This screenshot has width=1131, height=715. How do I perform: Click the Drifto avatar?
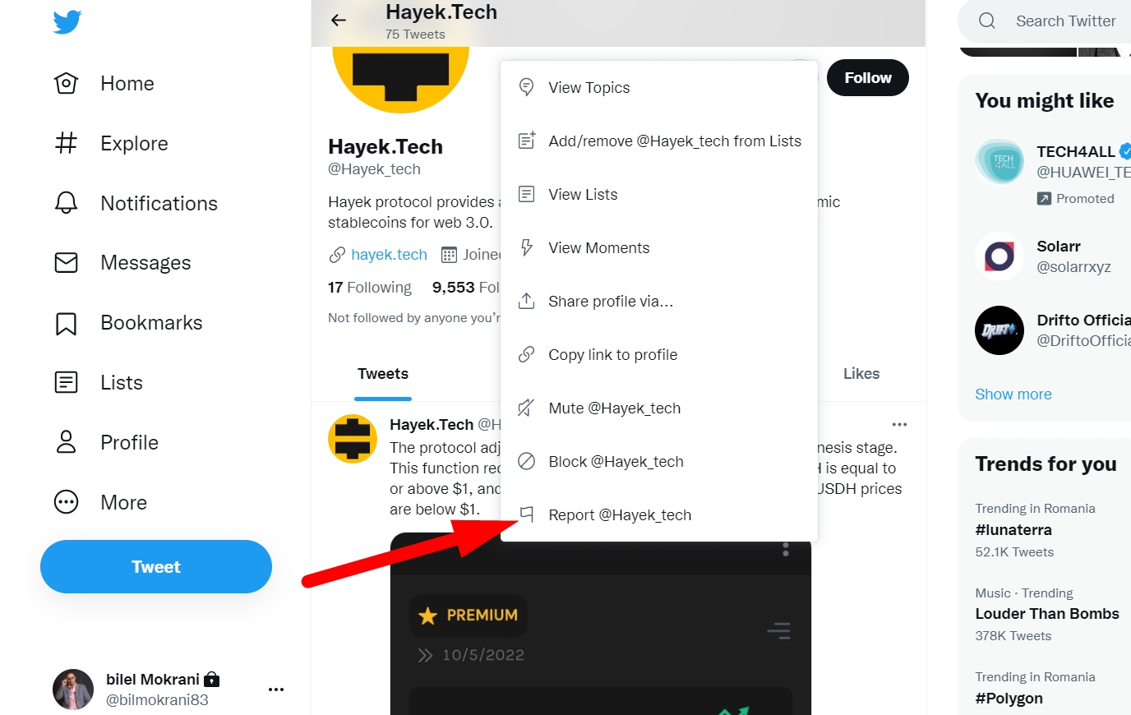[999, 330]
